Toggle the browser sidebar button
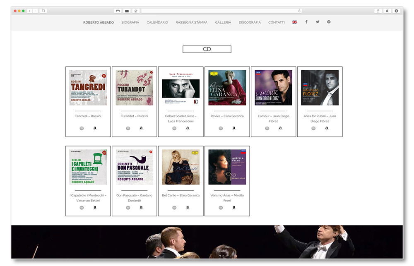 click(x=43, y=11)
